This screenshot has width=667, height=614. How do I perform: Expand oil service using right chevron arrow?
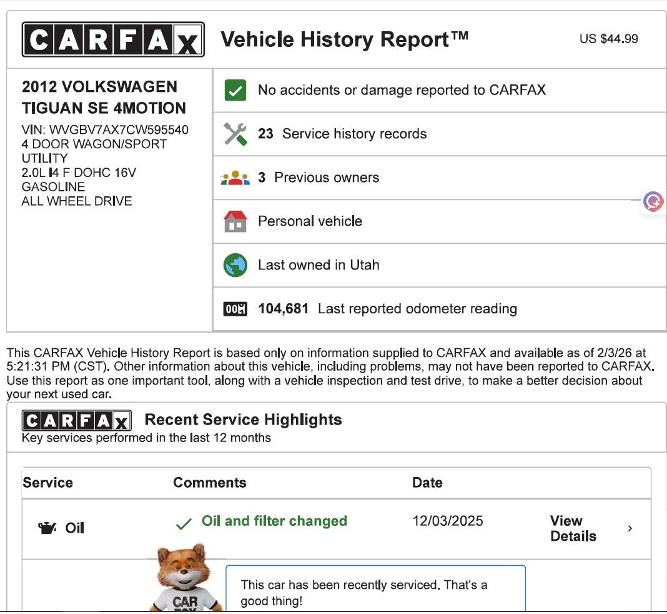coord(630,528)
